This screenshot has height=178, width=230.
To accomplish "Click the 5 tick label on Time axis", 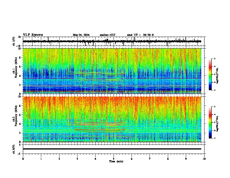I will point(114,159).
